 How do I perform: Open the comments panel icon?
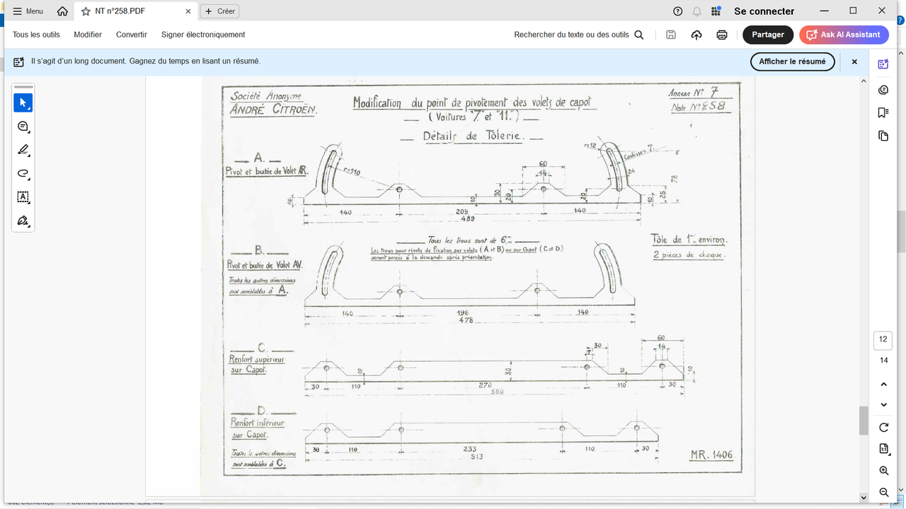click(x=883, y=90)
